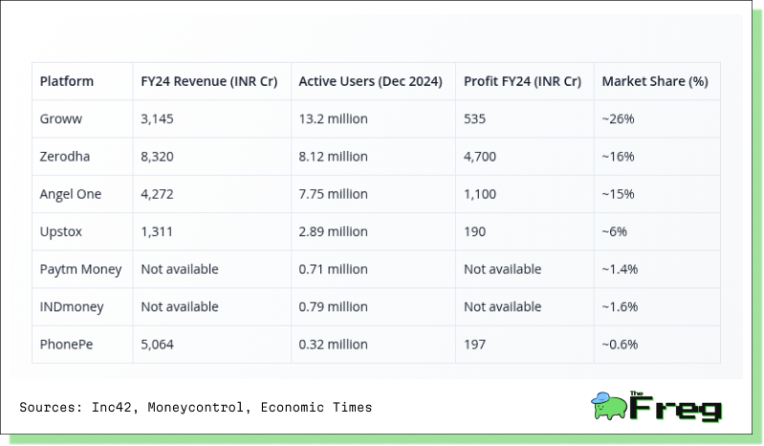The image size is (764, 446).
Task: Select Angel One revenue value 4,272
Action: 157,194
